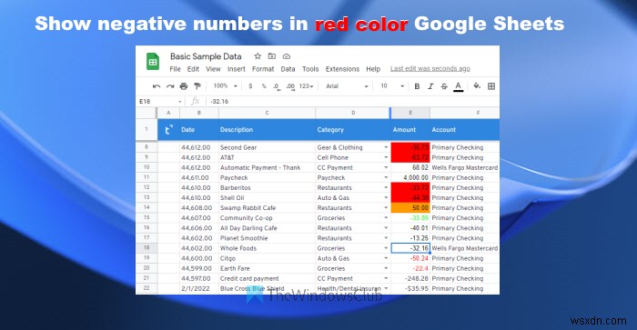Select the Automatic Payment - Thank cell

click(267, 167)
